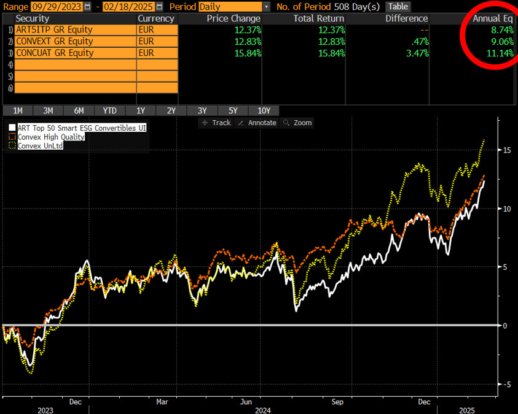Click the 8.74% Annual Eq value
The image size is (518, 414).
502,30
